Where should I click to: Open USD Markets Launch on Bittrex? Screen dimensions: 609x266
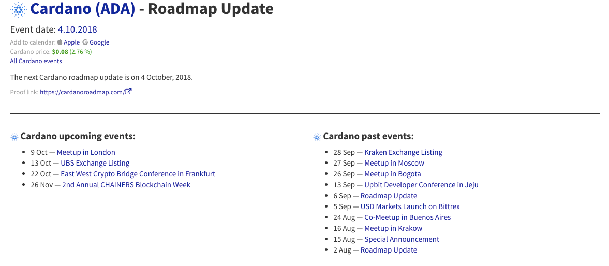(x=410, y=206)
